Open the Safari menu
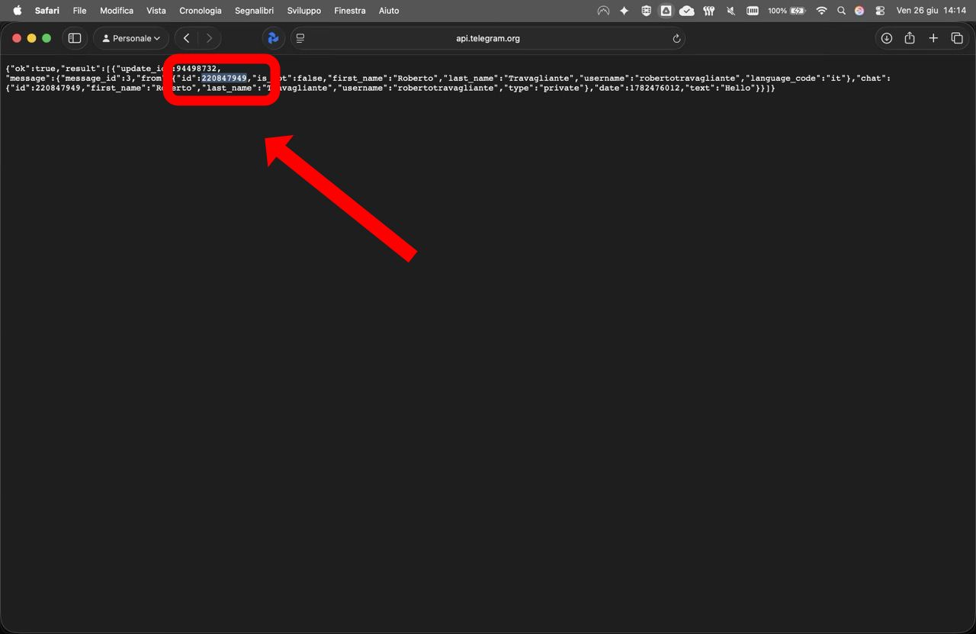 pyautogui.click(x=47, y=11)
